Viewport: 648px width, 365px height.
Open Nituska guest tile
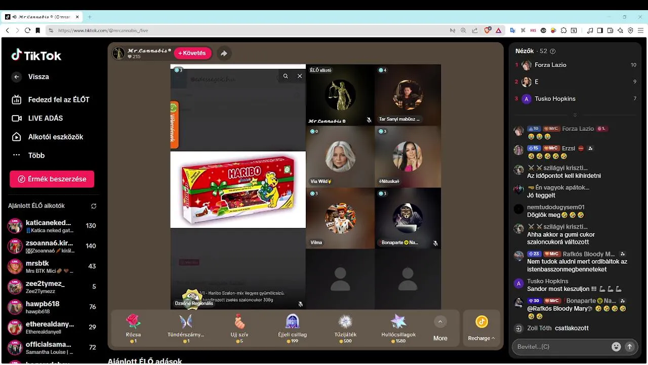click(408, 156)
